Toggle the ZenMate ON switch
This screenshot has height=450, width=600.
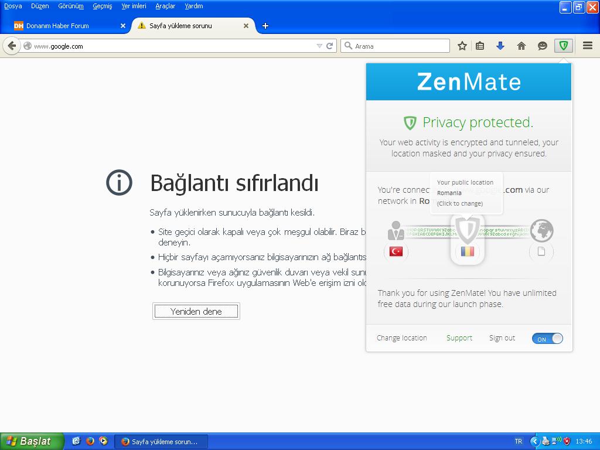coord(547,338)
